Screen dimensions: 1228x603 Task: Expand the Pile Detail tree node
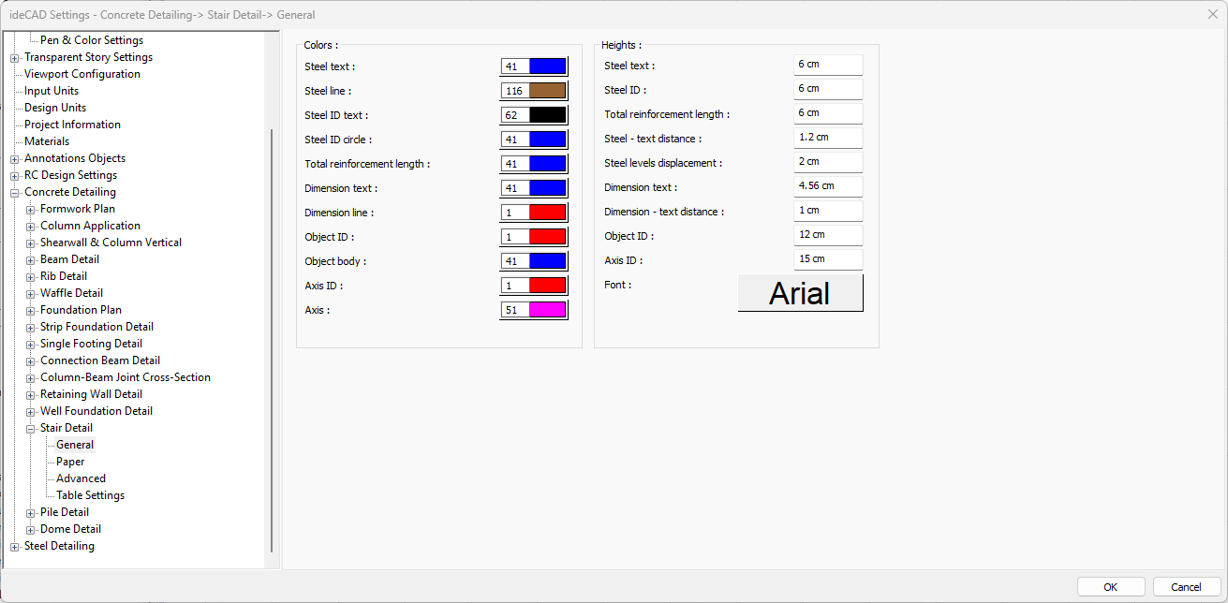[x=30, y=513]
